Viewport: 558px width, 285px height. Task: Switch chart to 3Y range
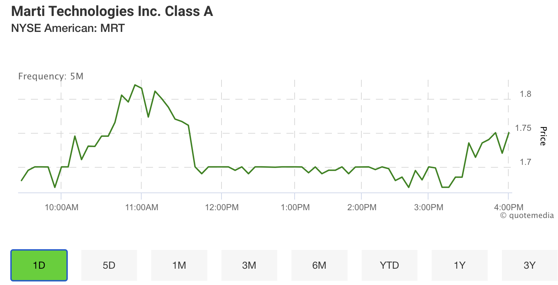[x=529, y=265]
